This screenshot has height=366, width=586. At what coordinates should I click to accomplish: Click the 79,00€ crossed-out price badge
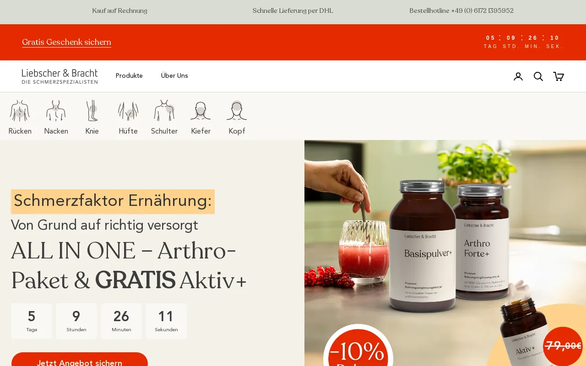[x=564, y=346]
